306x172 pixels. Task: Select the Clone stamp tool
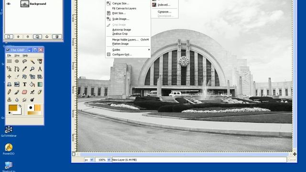click(x=9, y=100)
